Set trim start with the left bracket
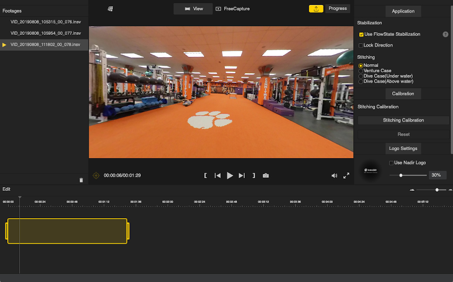 [x=205, y=176]
